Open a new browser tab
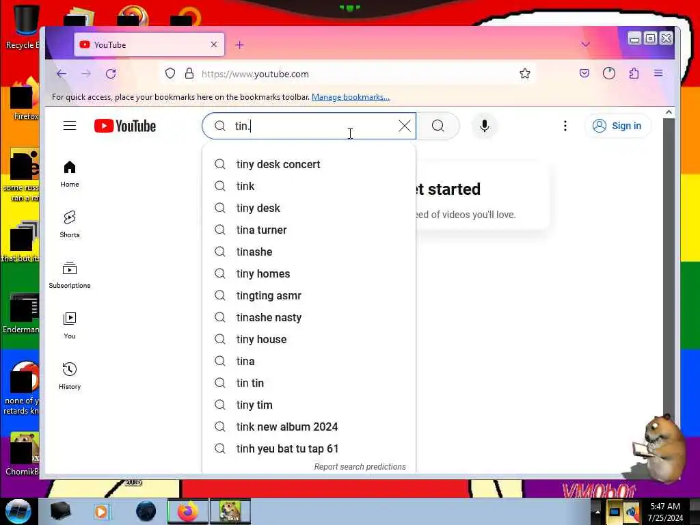The width and height of the screenshot is (700, 525). coord(240,44)
